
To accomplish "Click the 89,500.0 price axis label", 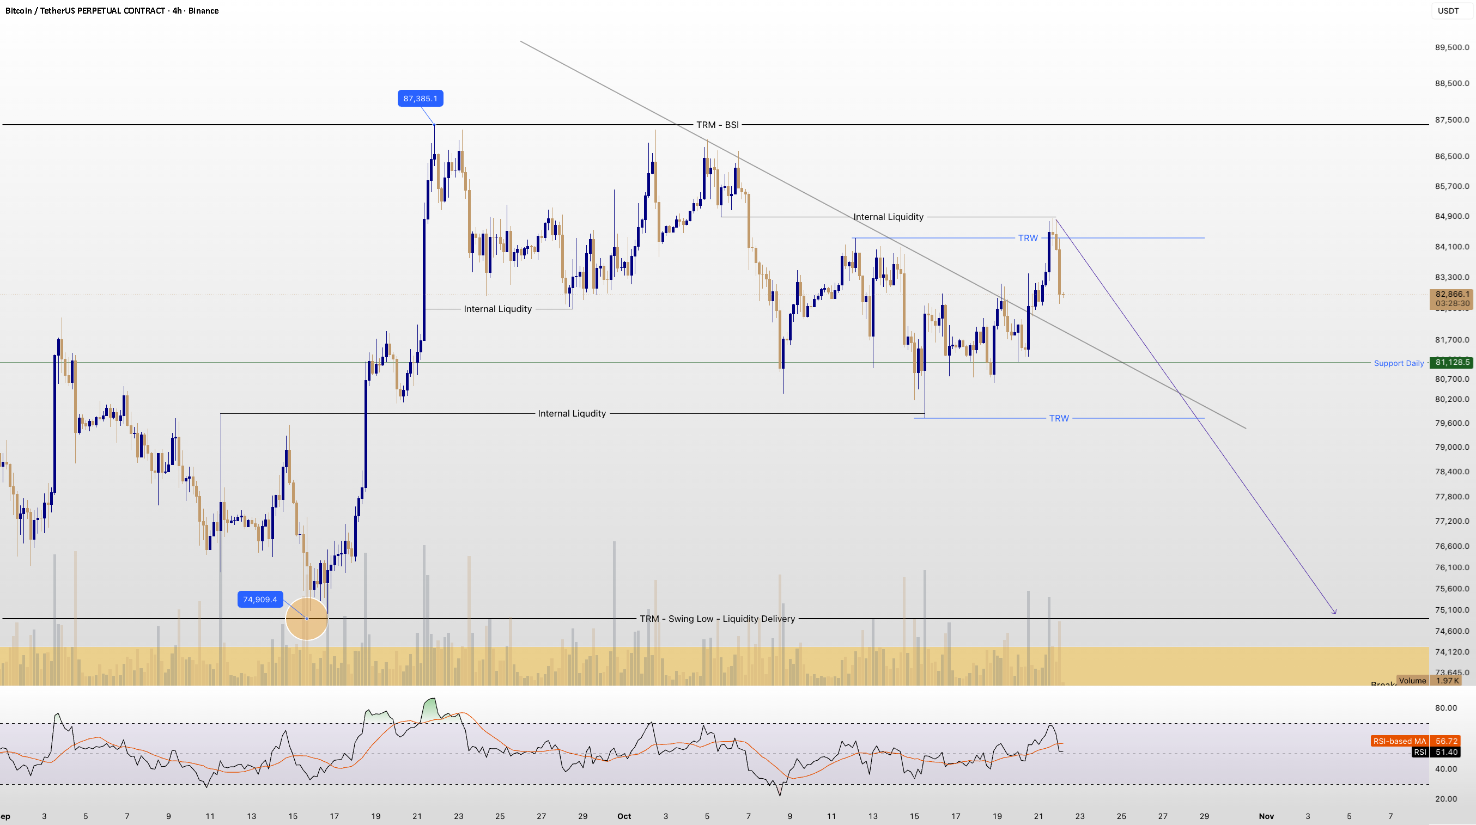I will pos(1452,47).
